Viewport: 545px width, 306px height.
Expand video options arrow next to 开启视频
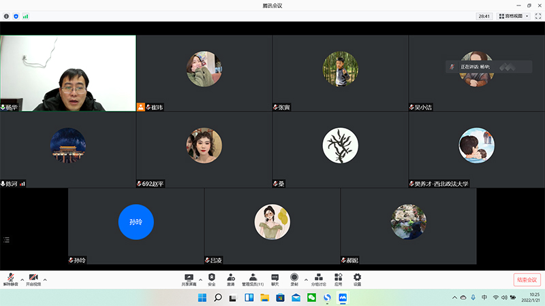pos(45,279)
